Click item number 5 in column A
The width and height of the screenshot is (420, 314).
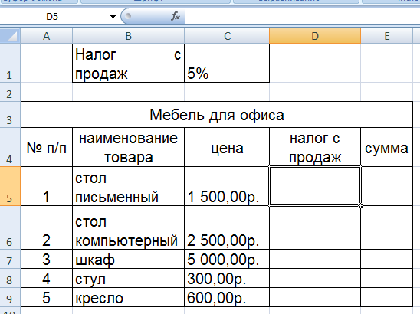point(46,297)
